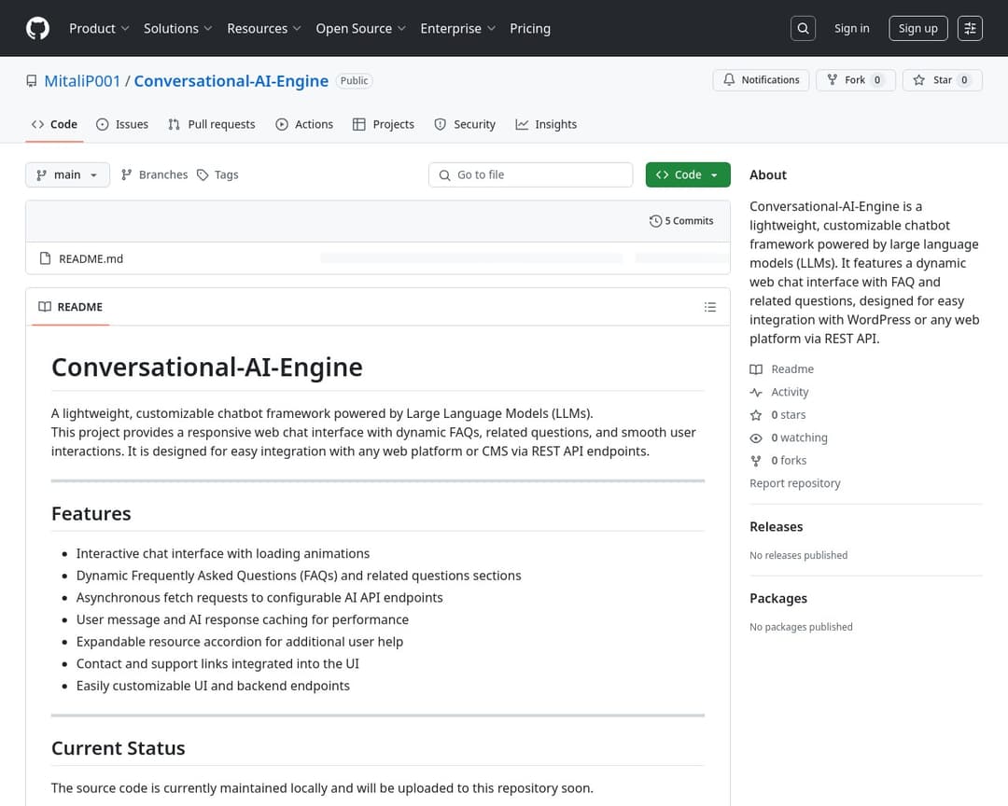Open the MitaliP001 user profile link
This screenshot has width=1008, height=806.
pyautogui.click(x=82, y=81)
